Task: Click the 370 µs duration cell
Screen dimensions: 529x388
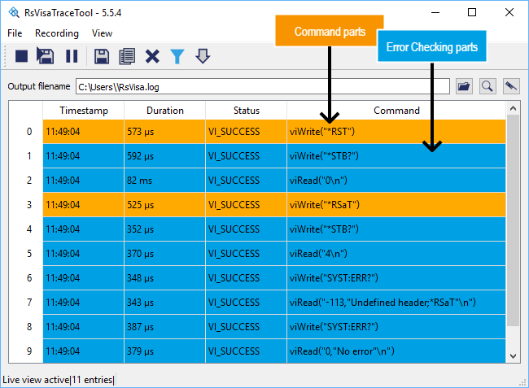Action: click(x=165, y=254)
